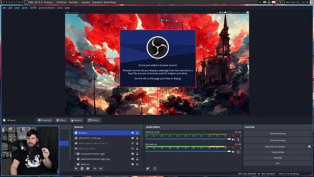Open the View menu

pos(17,8)
